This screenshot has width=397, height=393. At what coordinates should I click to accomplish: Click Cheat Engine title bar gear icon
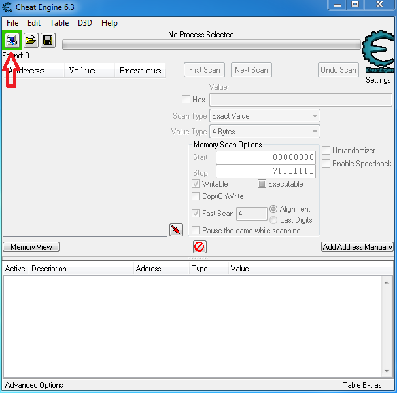coord(7,7)
